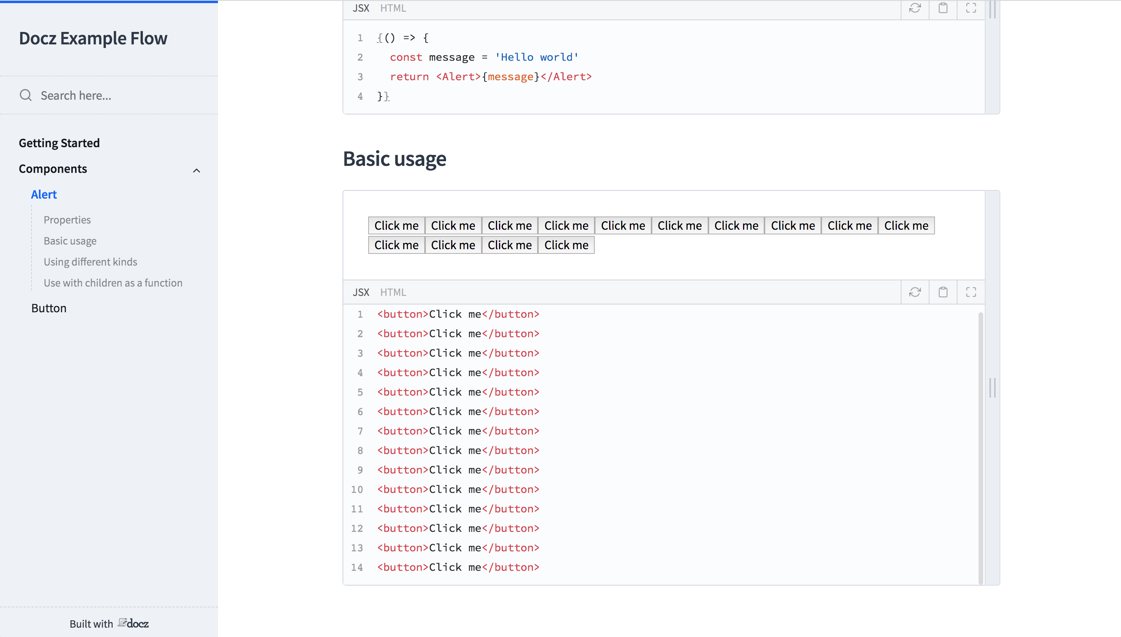Collapse the Components menu chevron
This screenshot has width=1121, height=637.
196,170
